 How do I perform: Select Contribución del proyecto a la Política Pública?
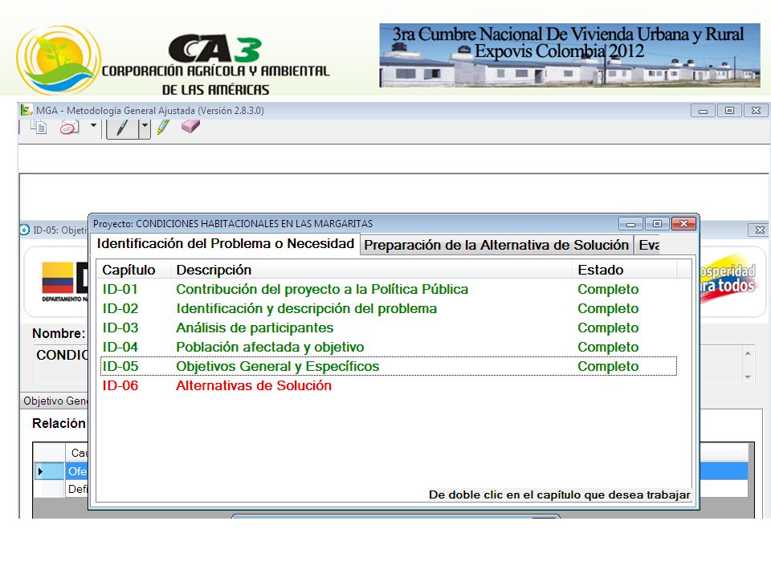pyautogui.click(x=322, y=290)
